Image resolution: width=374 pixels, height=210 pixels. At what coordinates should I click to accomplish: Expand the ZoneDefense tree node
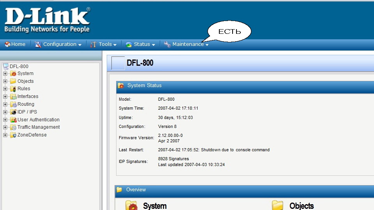click(5, 135)
